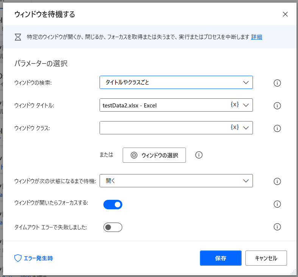Click info icon beside ウィンドウ タイトル

[x=277, y=106]
